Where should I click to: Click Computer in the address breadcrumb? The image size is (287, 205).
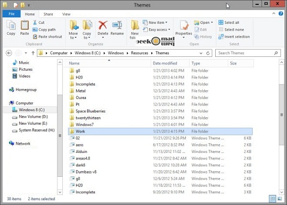pyautogui.click(x=59, y=53)
